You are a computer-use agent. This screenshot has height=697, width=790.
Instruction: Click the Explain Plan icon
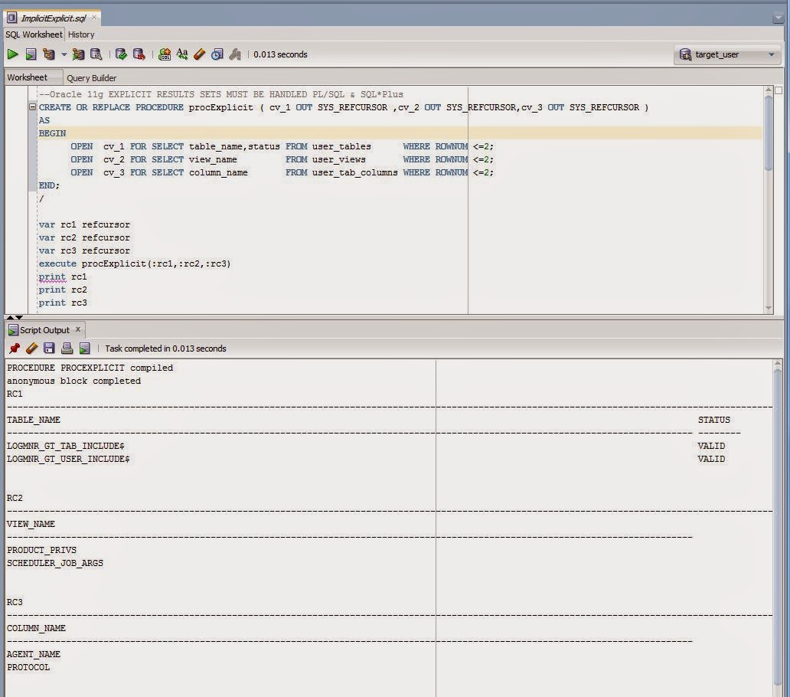pos(49,54)
